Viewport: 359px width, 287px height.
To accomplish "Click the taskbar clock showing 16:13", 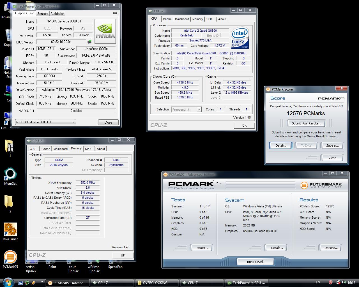I will (x=351, y=283).
